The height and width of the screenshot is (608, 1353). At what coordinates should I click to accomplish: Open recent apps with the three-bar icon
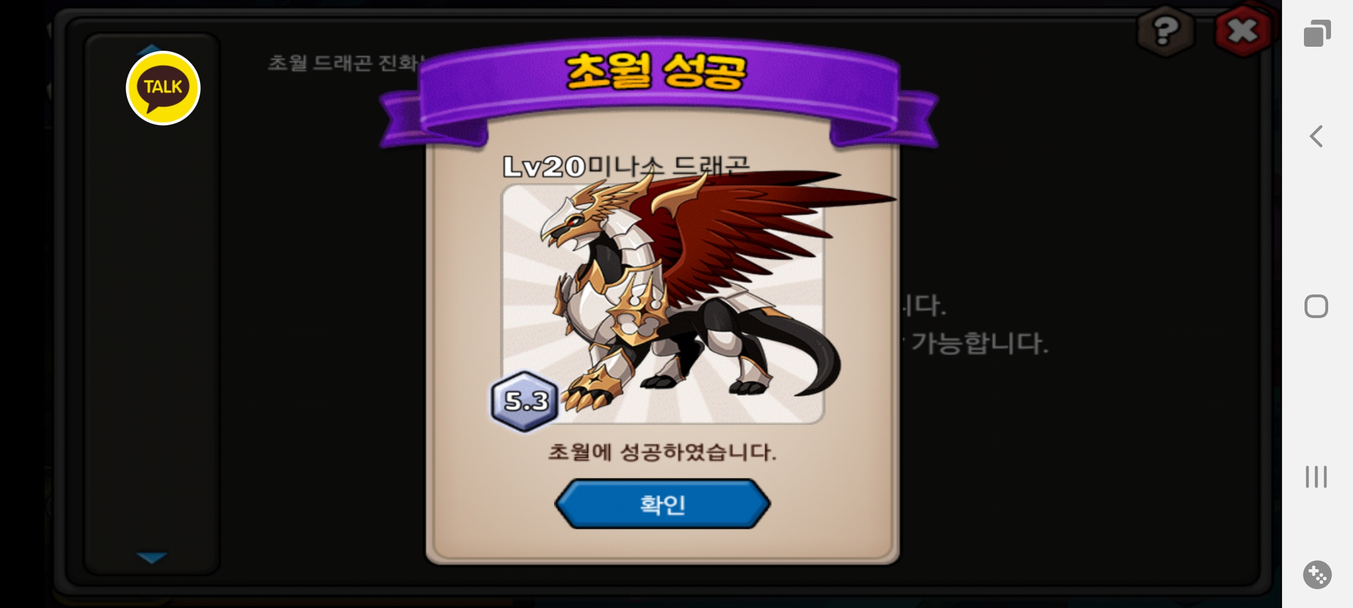coord(1316,477)
